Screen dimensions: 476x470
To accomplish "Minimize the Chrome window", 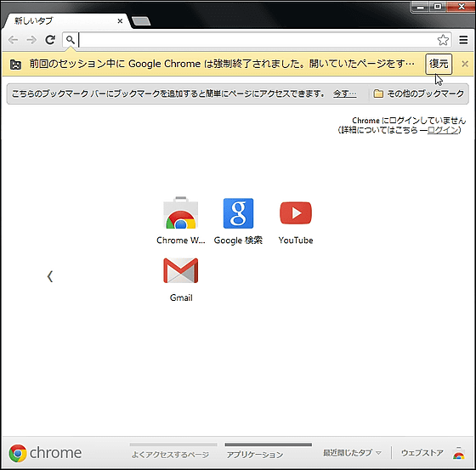I will 420,7.
